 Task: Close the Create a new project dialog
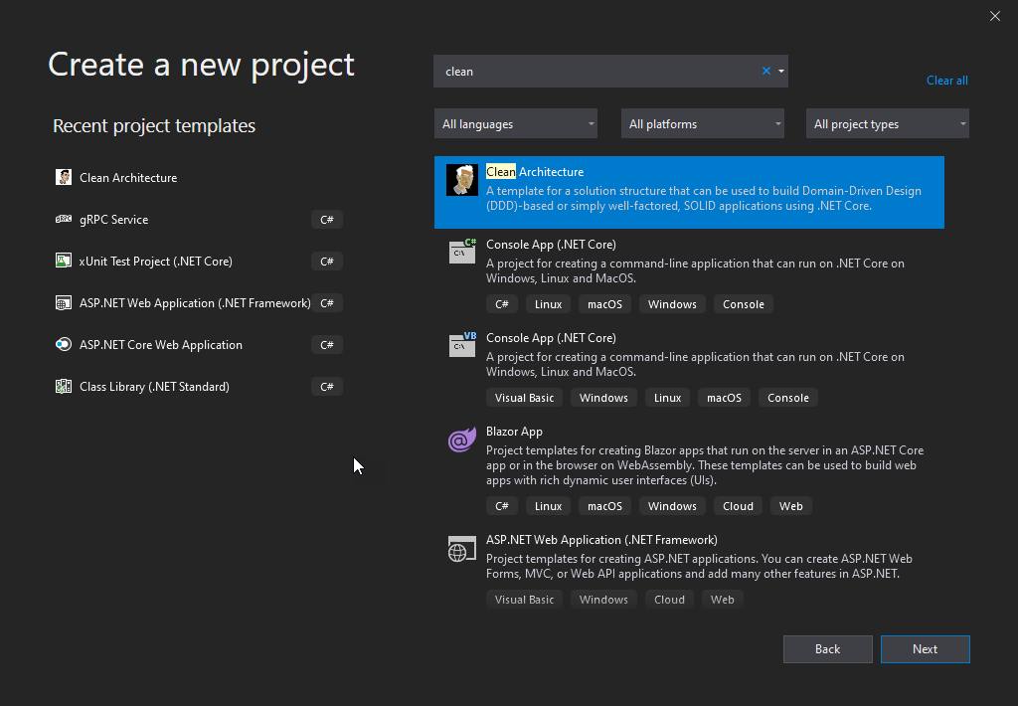point(994,16)
